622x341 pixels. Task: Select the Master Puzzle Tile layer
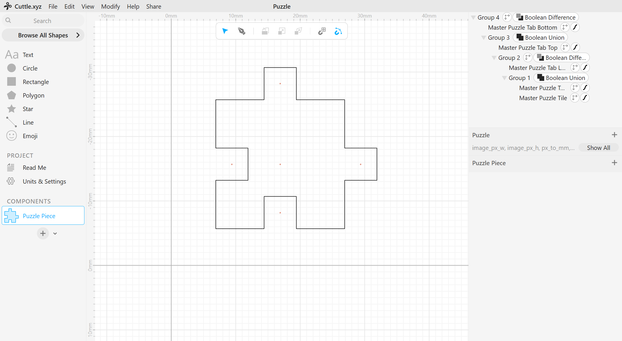point(543,98)
